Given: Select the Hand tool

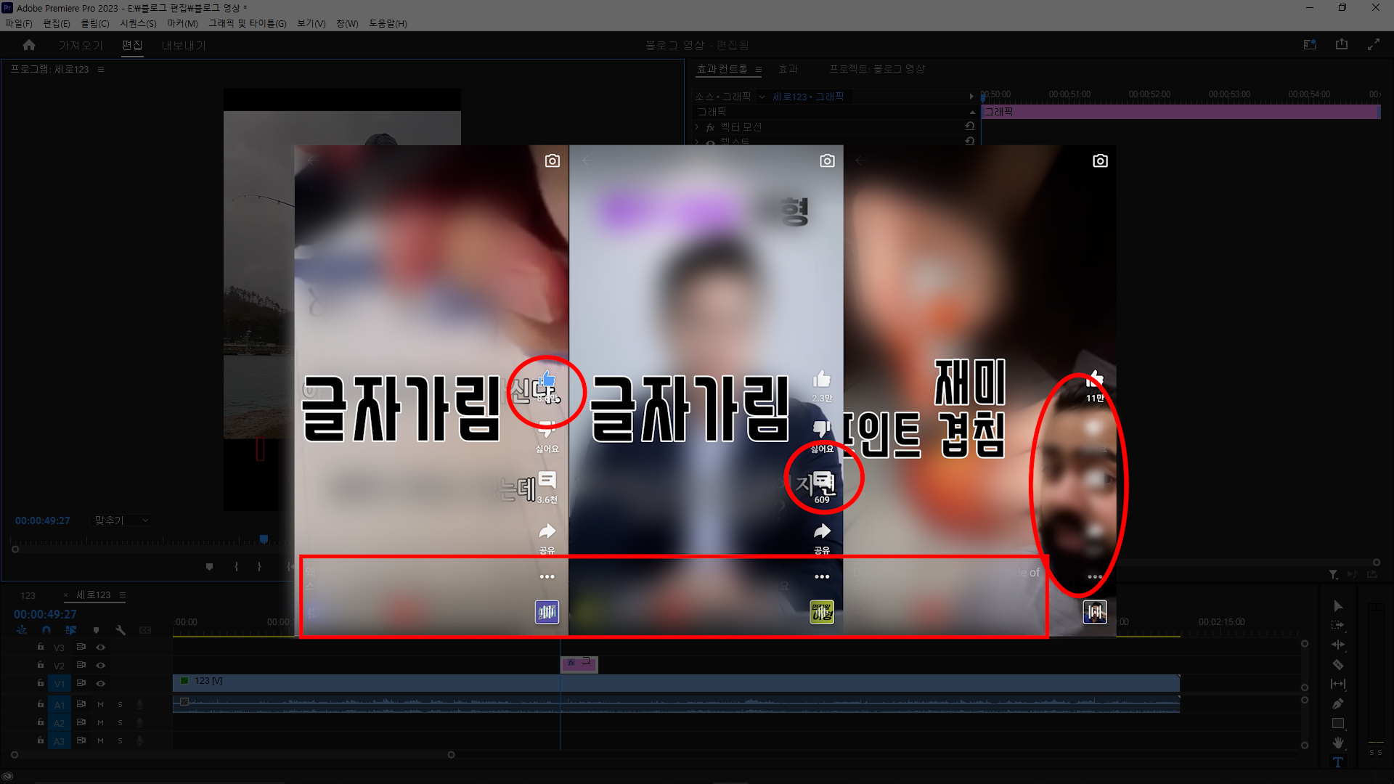Looking at the screenshot, I should point(1337,743).
